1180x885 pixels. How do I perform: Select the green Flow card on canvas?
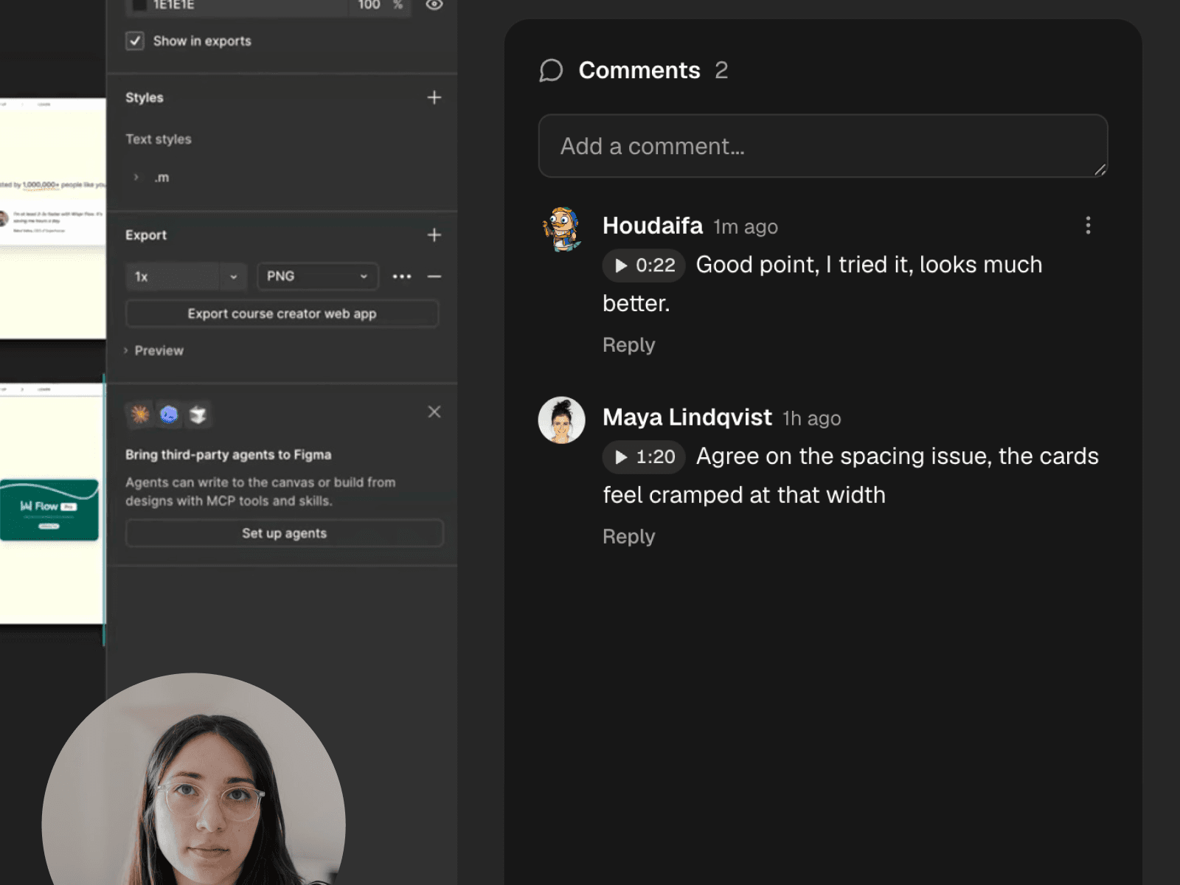tap(49, 510)
